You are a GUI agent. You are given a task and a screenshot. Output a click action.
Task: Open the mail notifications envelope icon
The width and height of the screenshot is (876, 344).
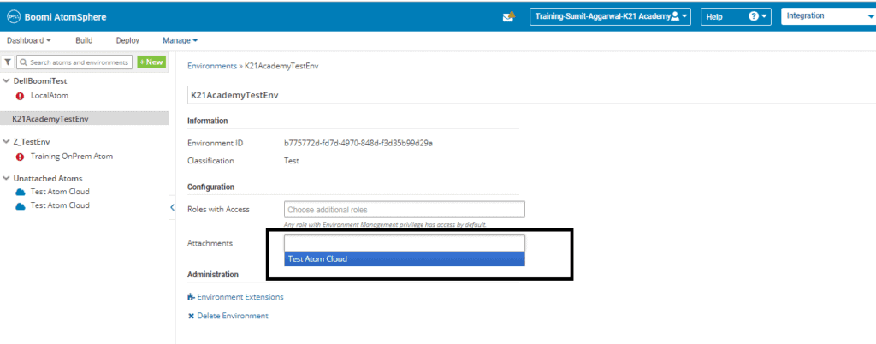point(508,17)
